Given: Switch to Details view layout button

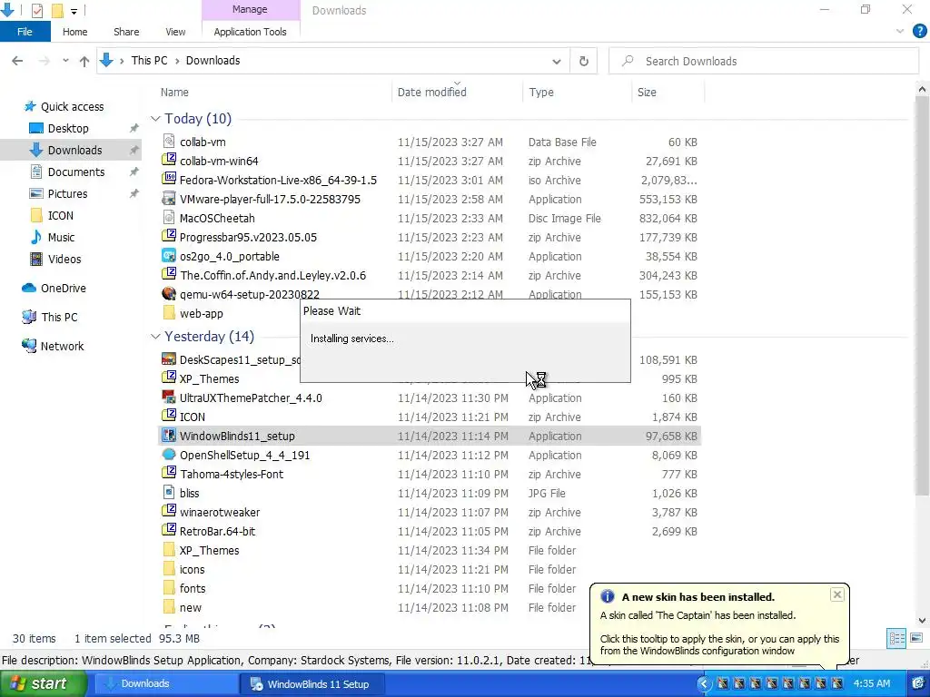Looking at the screenshot, I should click(x=896, y=638).
